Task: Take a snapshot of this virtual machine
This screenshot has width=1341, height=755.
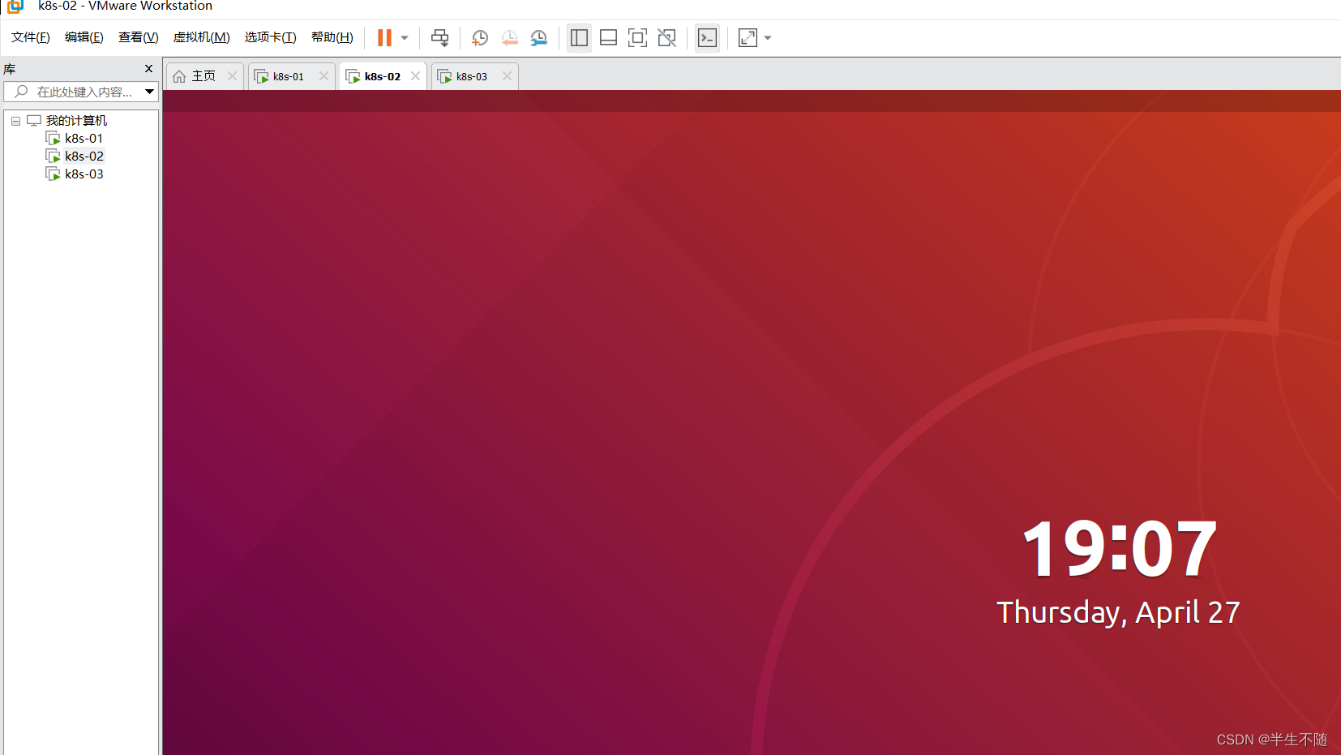Action: point(480,37)
